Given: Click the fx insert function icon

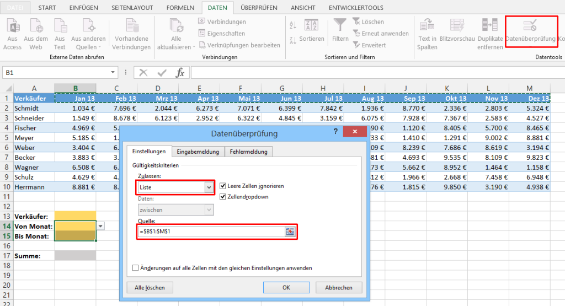Looking at the screenshot, I should click(180, 73).
